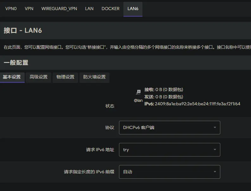Open the protocol dropdown showing DHCPv6 客户端
This screenshot has height=191, width=251.
[169, 127]
